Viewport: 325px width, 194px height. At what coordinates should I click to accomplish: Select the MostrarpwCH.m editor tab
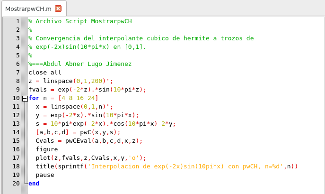click(x=34, y=9)
